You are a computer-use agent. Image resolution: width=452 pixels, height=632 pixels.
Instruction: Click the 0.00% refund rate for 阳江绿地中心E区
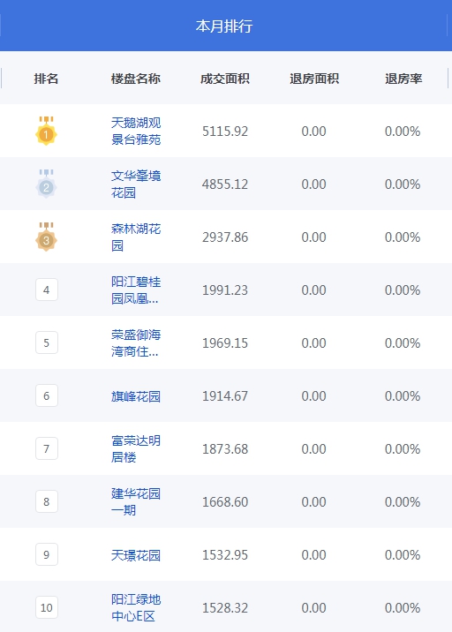click(x=403, y=608)
